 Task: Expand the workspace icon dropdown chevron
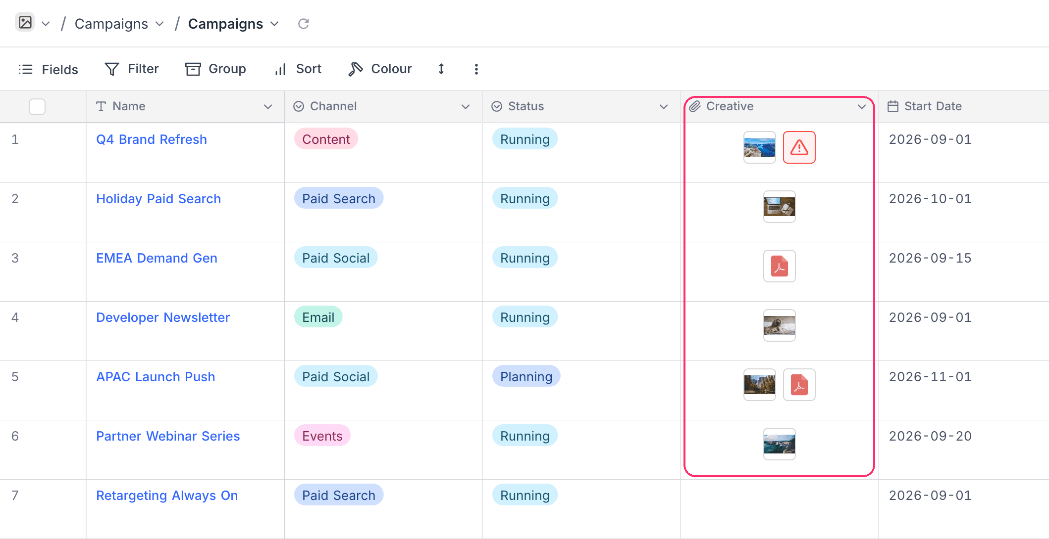46,24
